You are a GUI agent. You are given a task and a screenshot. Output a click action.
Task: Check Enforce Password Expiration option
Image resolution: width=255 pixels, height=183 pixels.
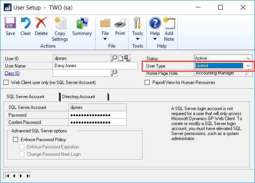click(22, 147)
